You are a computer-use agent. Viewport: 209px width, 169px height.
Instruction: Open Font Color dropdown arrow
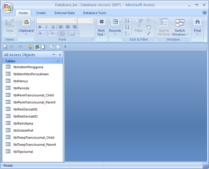click(45, 34)
